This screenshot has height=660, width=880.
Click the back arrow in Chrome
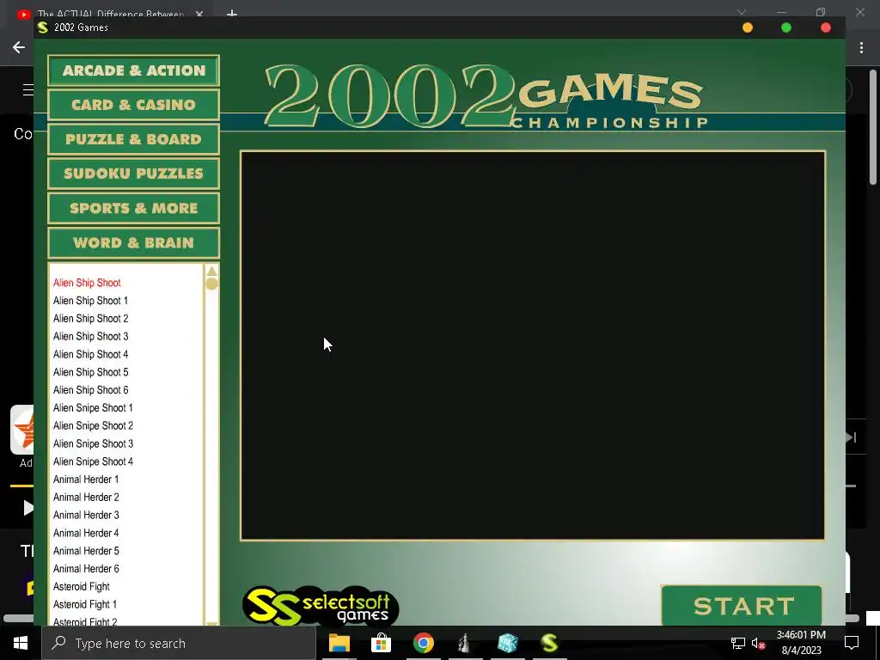pyautogui.click(x=19, y=47)
